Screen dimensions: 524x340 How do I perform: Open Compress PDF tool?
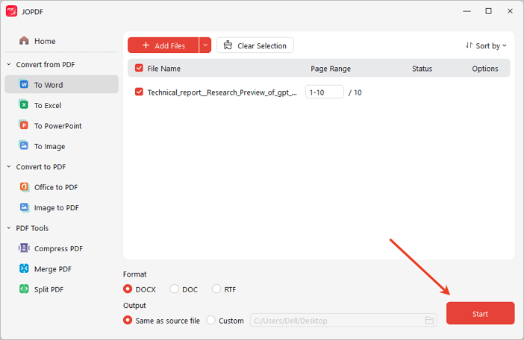61,248
